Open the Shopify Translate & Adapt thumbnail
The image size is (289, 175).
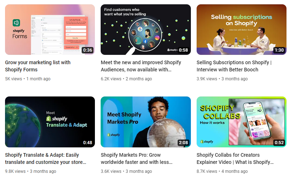pyautogui.click(x=50, y=122)
